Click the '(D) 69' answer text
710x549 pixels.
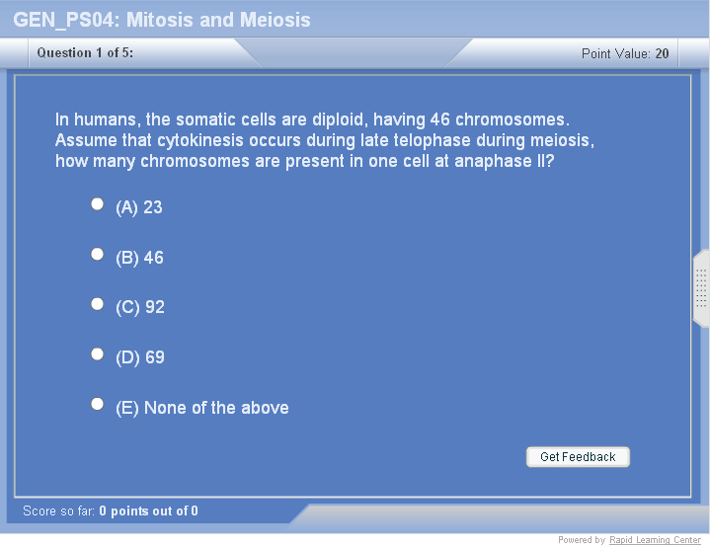pos(140,357)
